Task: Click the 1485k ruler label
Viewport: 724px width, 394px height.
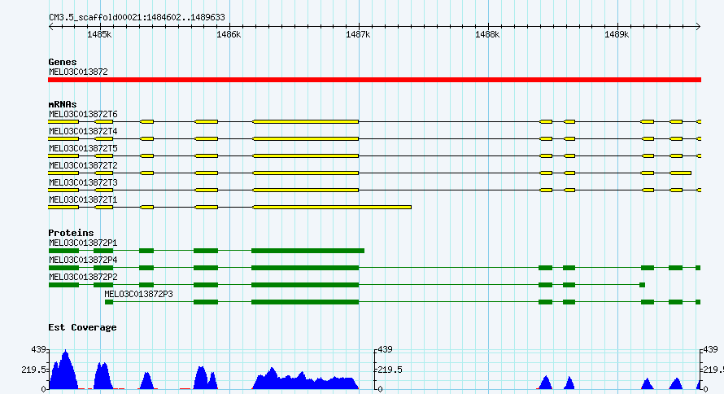Action: 99,35
